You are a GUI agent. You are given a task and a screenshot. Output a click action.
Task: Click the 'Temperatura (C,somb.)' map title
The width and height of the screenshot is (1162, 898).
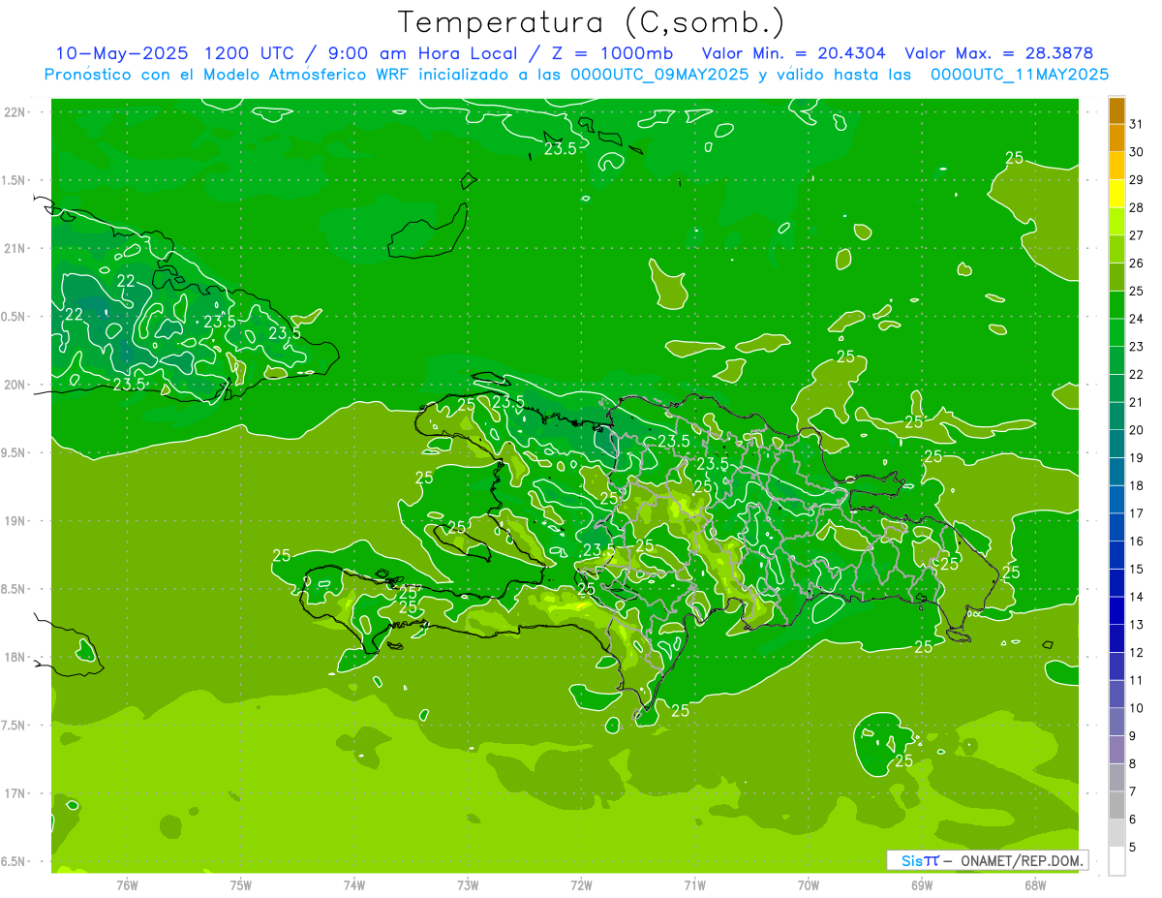pos(592,22)
